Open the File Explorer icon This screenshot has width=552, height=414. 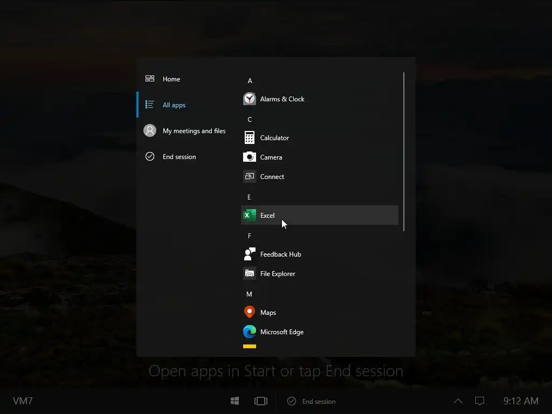pos(250,273)
